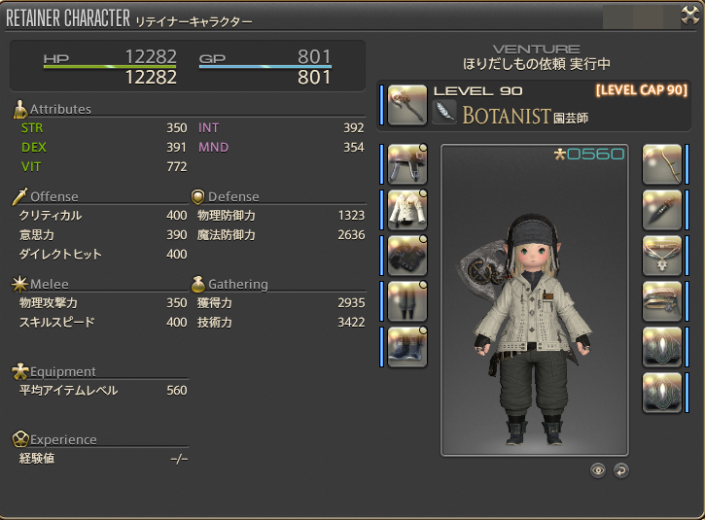Click the GP gauge bar
Image resolution: width=705 pixels, height=520 pixels.
(265, 66)
